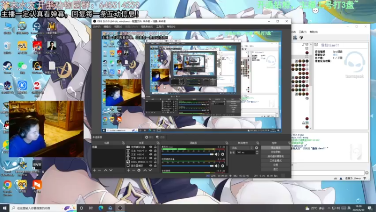Open OBS 设置 settings button

[275, 165]
